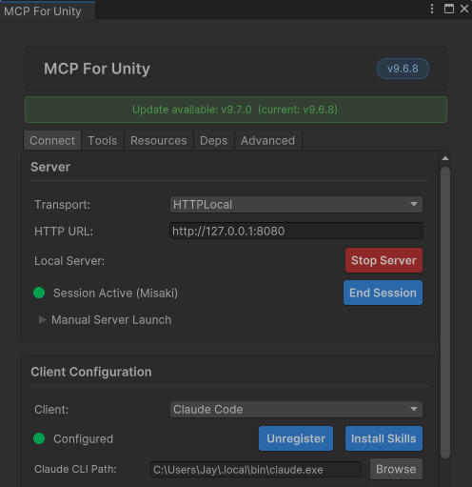Switch to the Resources tab
Image resolution: width=472 pixels, height=487 pixels.
(159, 140)
